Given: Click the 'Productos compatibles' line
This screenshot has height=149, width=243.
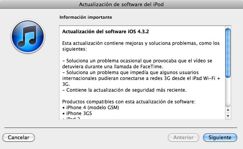Looking at the screenshot, I should 129,102.
